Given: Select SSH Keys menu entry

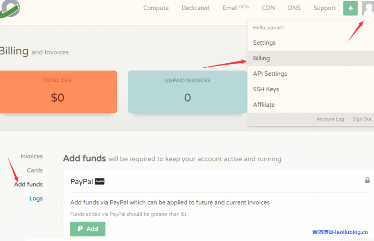Looking at the screenshot, I should pos(266,89).
